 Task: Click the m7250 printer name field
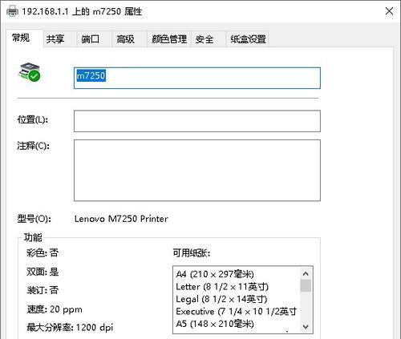[197, 78]
